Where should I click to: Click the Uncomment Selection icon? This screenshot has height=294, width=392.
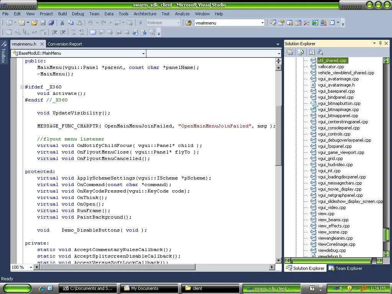tap(82, 32)
